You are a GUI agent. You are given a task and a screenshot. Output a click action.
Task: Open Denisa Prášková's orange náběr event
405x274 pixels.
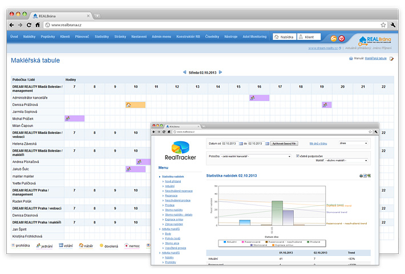(x=135, y=105)
